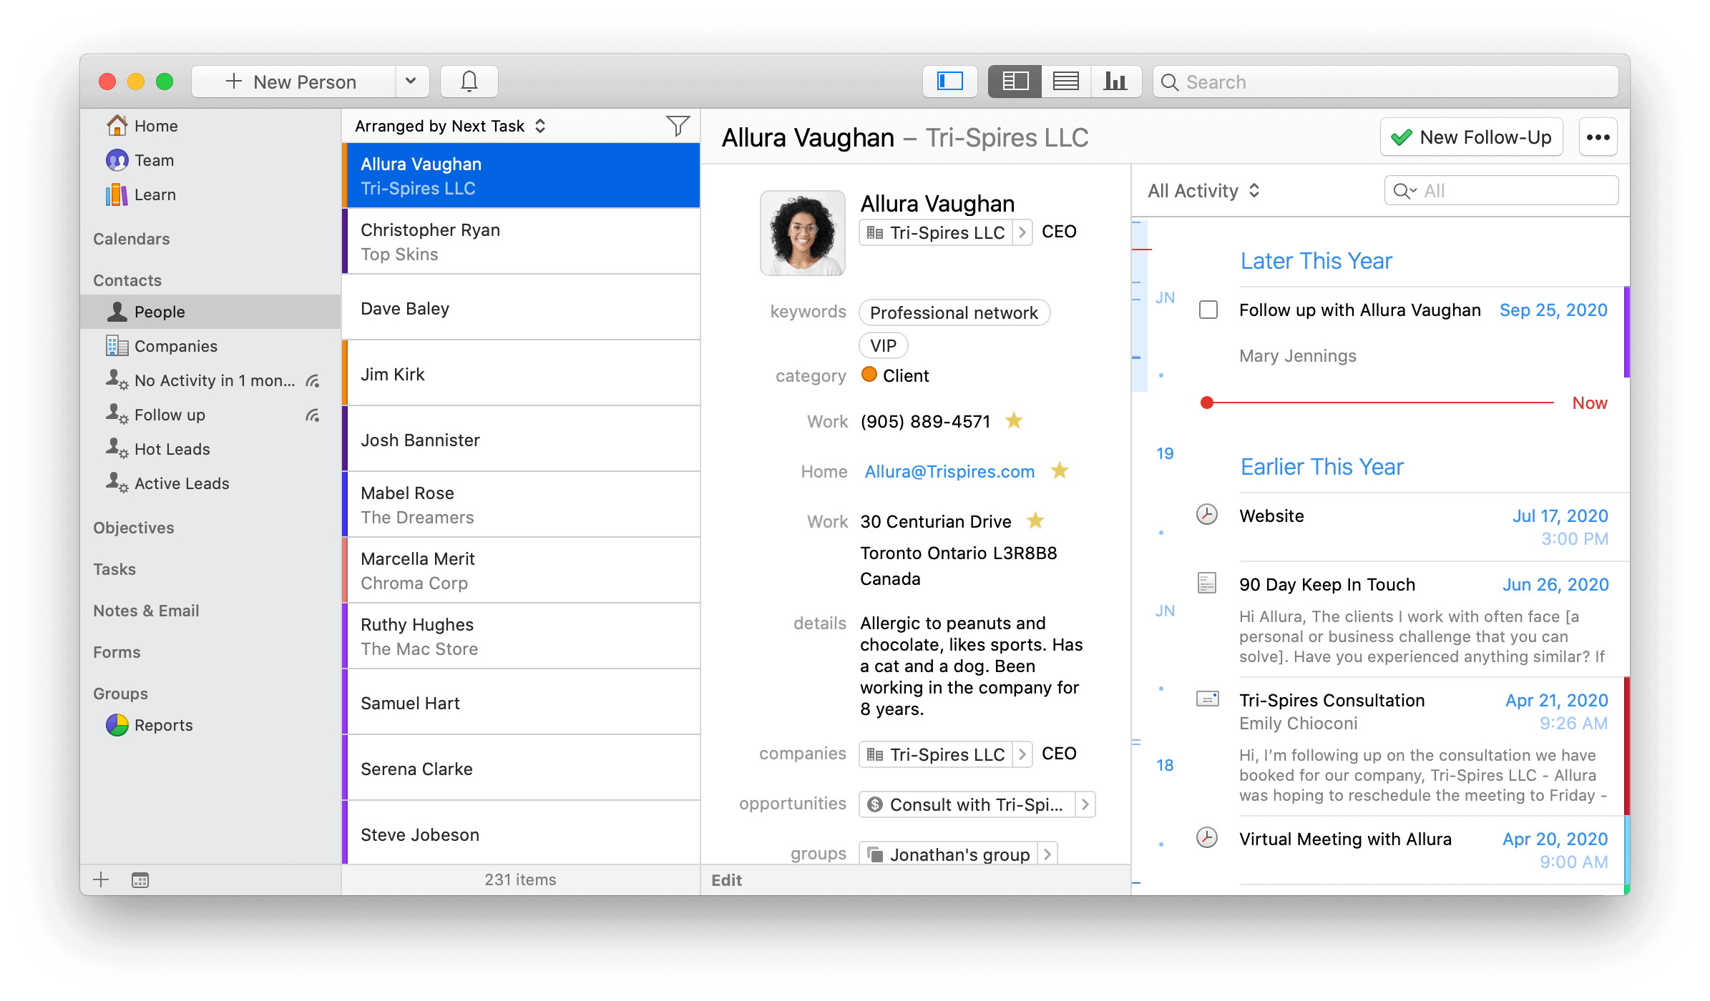Open Hot Leads smart list
Screen dimensions: 1710x1001
point(172,449)
